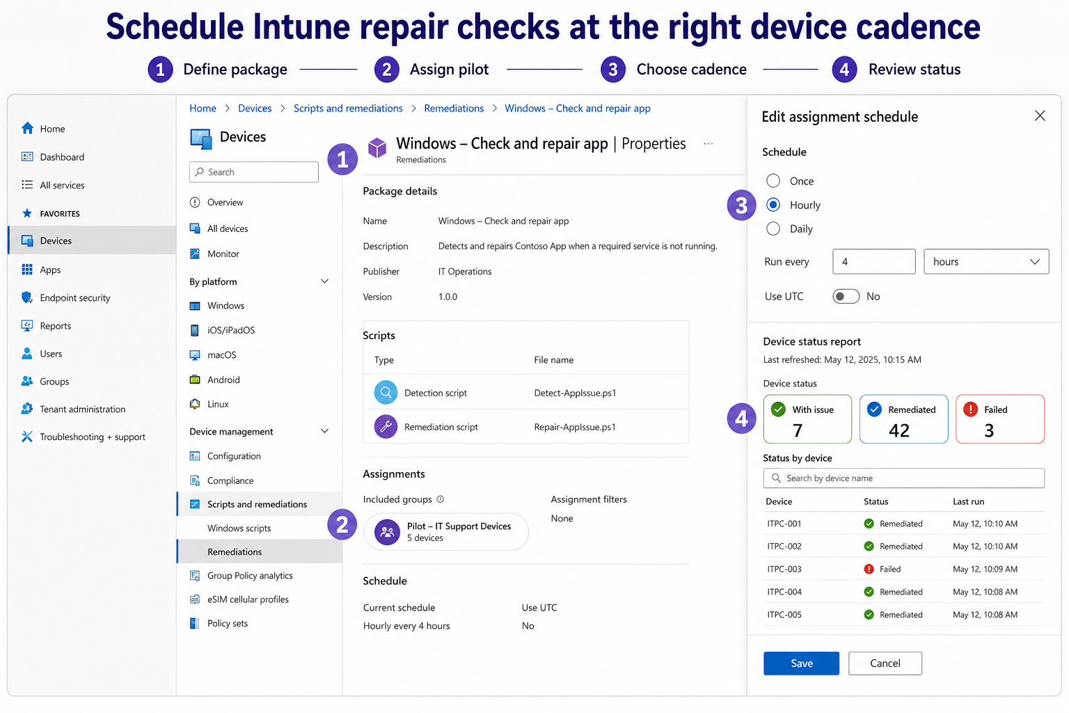Click the Search box in Devices panel

click(254, 172)
